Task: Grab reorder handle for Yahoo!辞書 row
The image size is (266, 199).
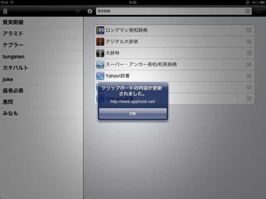Action: point(249,76)
